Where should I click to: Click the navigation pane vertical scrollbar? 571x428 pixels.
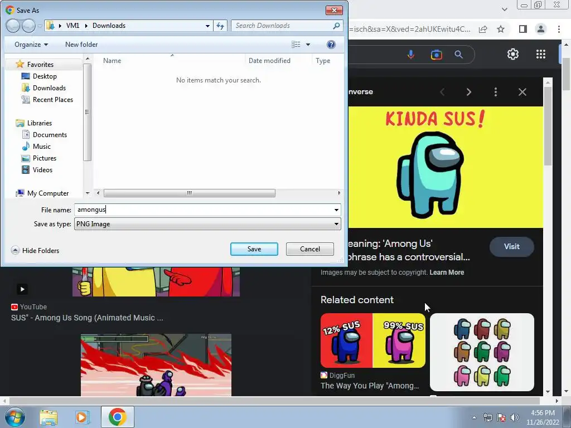point(87,112)
